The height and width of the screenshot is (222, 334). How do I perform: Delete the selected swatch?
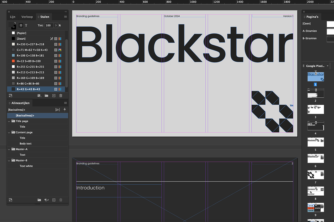point(61,95)
